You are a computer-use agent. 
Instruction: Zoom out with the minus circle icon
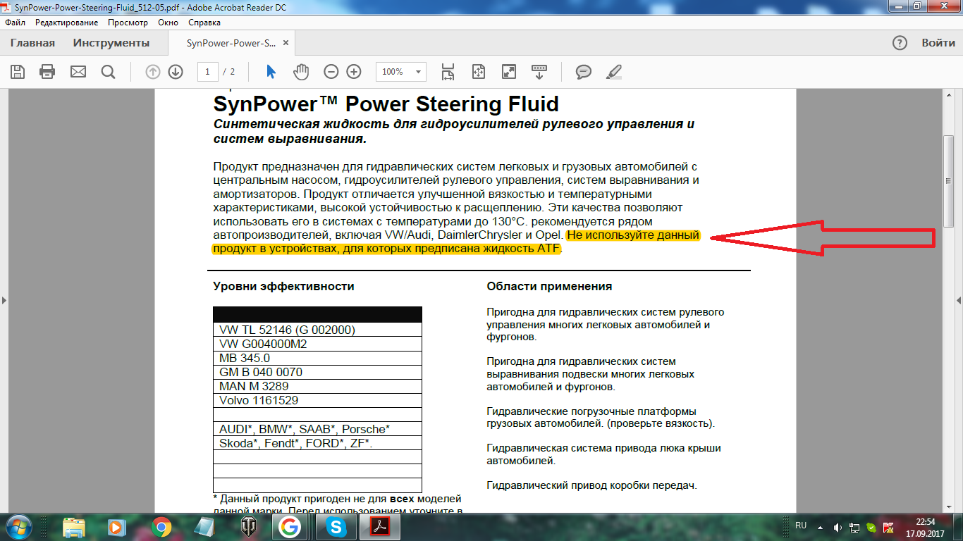(331, 71)
